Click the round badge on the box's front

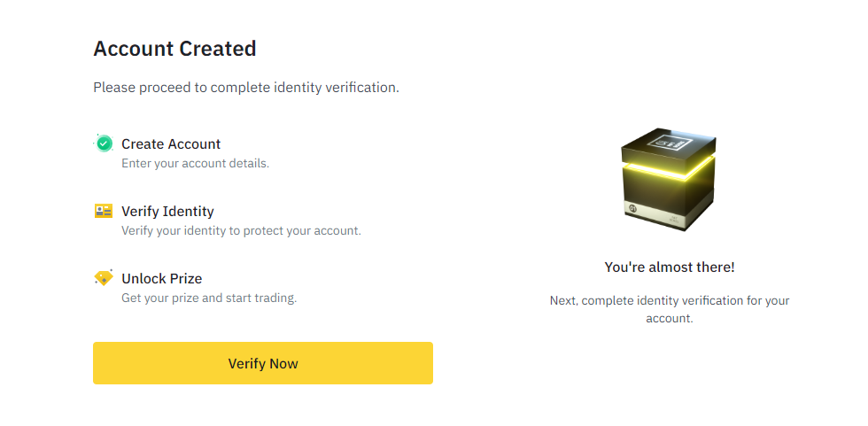(634, 209)
